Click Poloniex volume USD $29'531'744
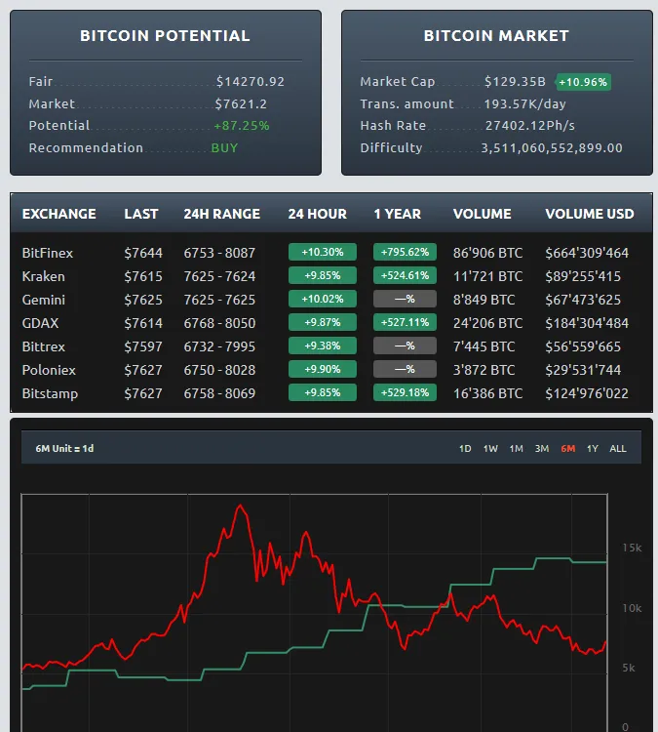The image size is (658, 732). click(x=583, y=370)
